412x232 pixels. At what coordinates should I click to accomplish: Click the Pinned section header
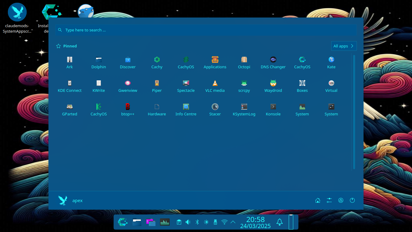click(67, 46)
